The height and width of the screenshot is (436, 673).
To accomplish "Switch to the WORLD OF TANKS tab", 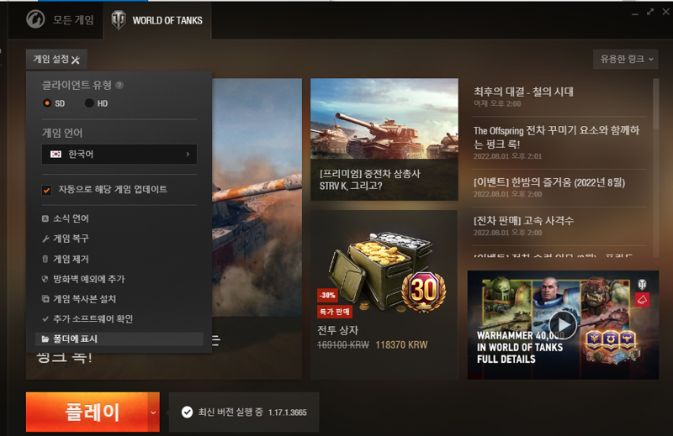I will (157, 20).
